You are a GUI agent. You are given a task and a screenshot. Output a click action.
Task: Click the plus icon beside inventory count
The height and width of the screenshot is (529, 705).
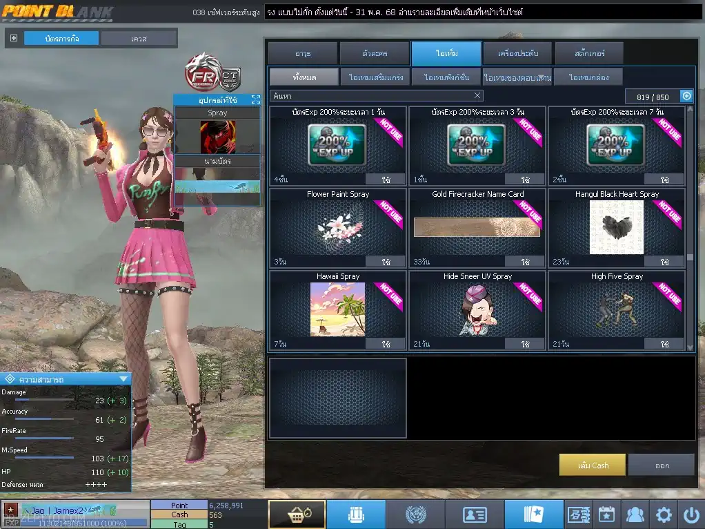click(x=686, y=96)
